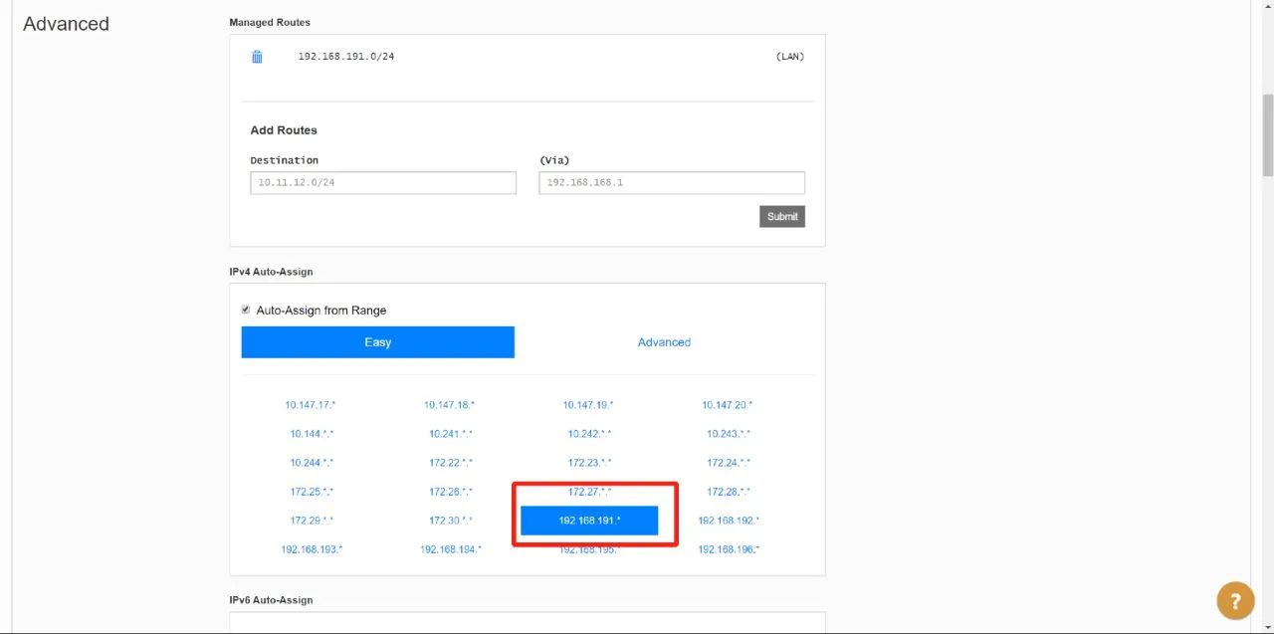Screen dimensions: 1274x634
Task: Click the Destination input field
Action: [x=383, y=183]
